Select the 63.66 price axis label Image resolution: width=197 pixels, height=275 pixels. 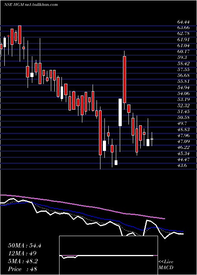[x=184, y=28]
